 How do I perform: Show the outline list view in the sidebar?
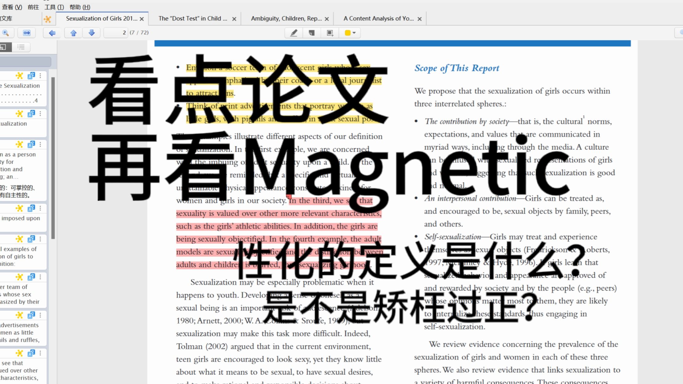pyautogui.click(x=21, y=47)
